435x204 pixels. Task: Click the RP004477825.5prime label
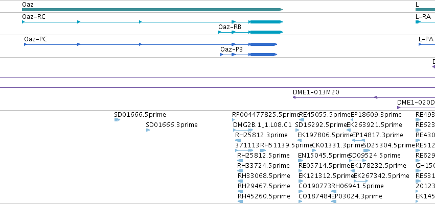tap(266, 115)
